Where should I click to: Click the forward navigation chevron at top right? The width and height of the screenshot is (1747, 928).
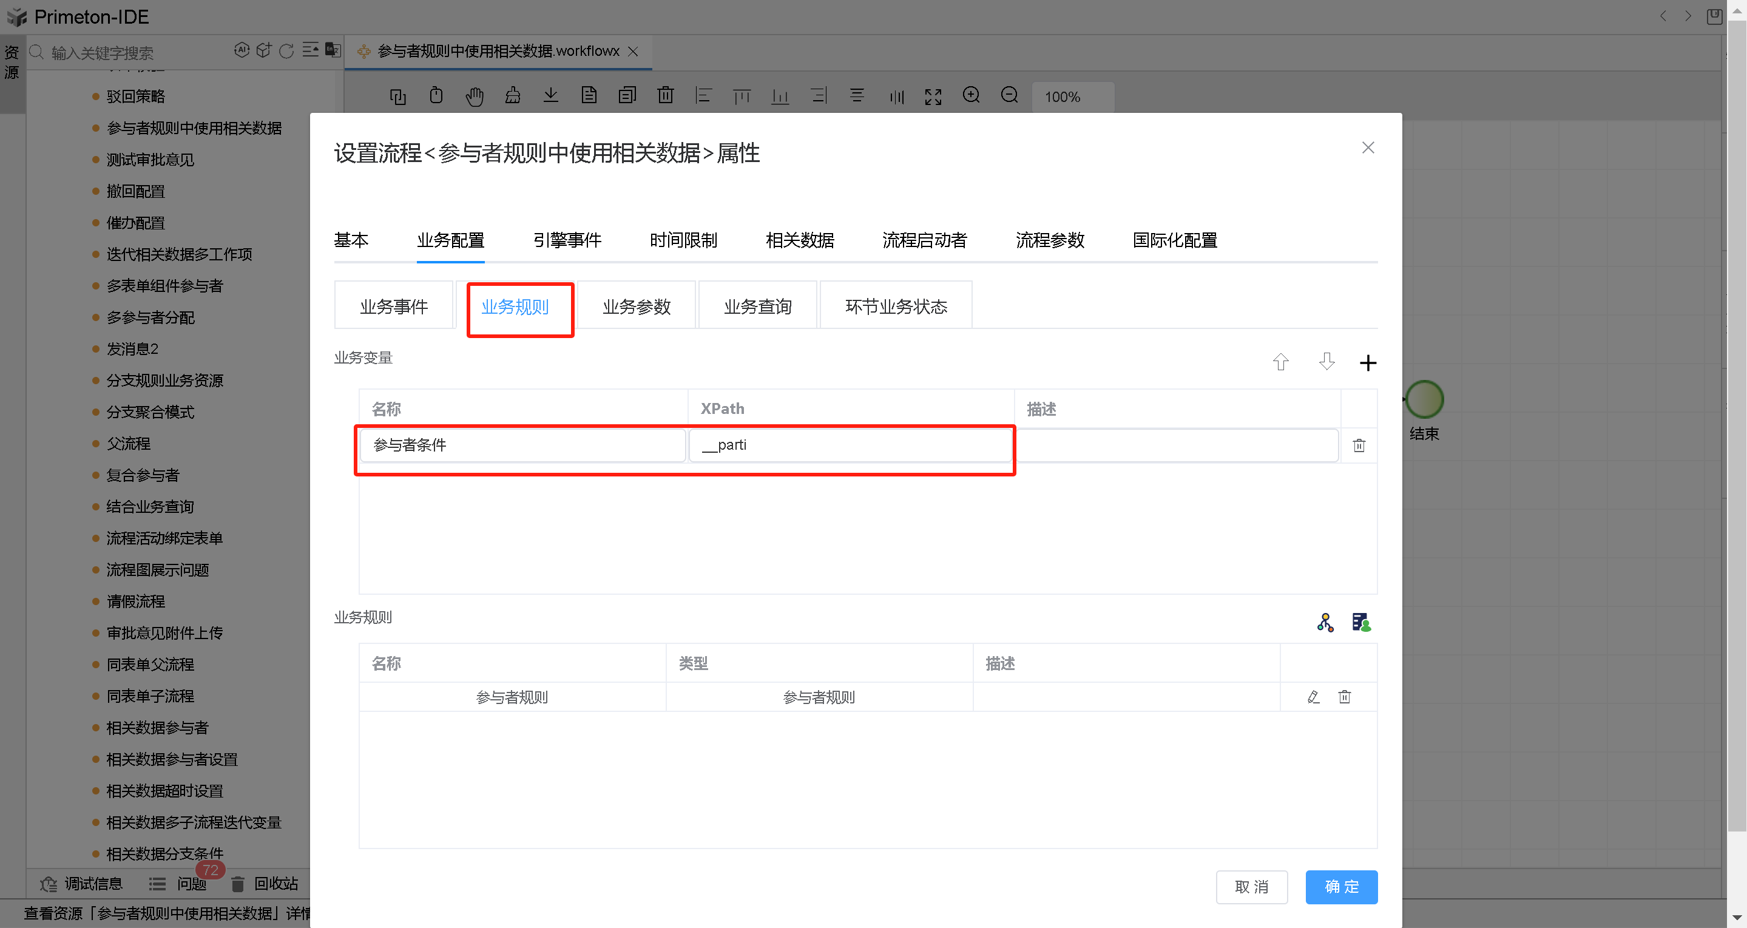tap(1689, 16)
